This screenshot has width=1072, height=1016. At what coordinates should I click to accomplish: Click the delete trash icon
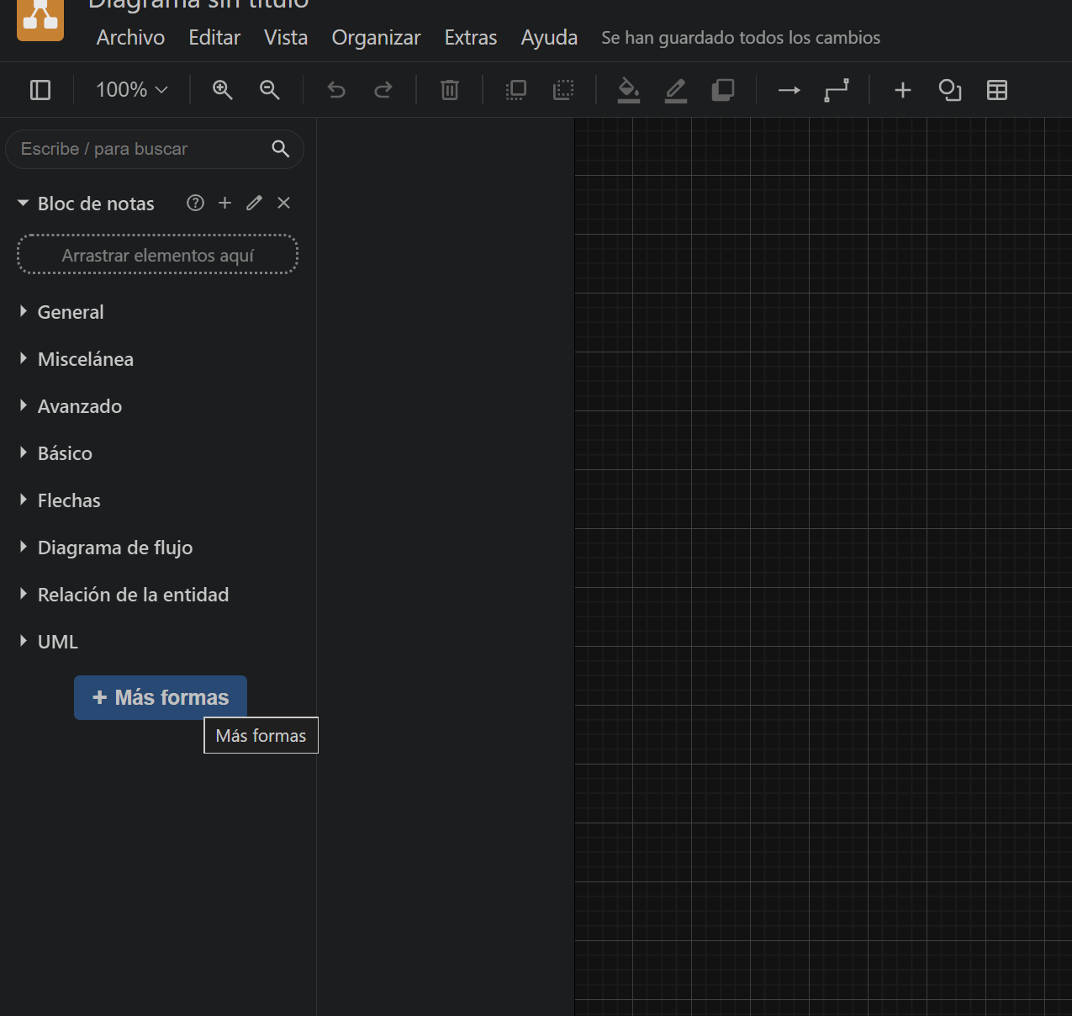450,90
